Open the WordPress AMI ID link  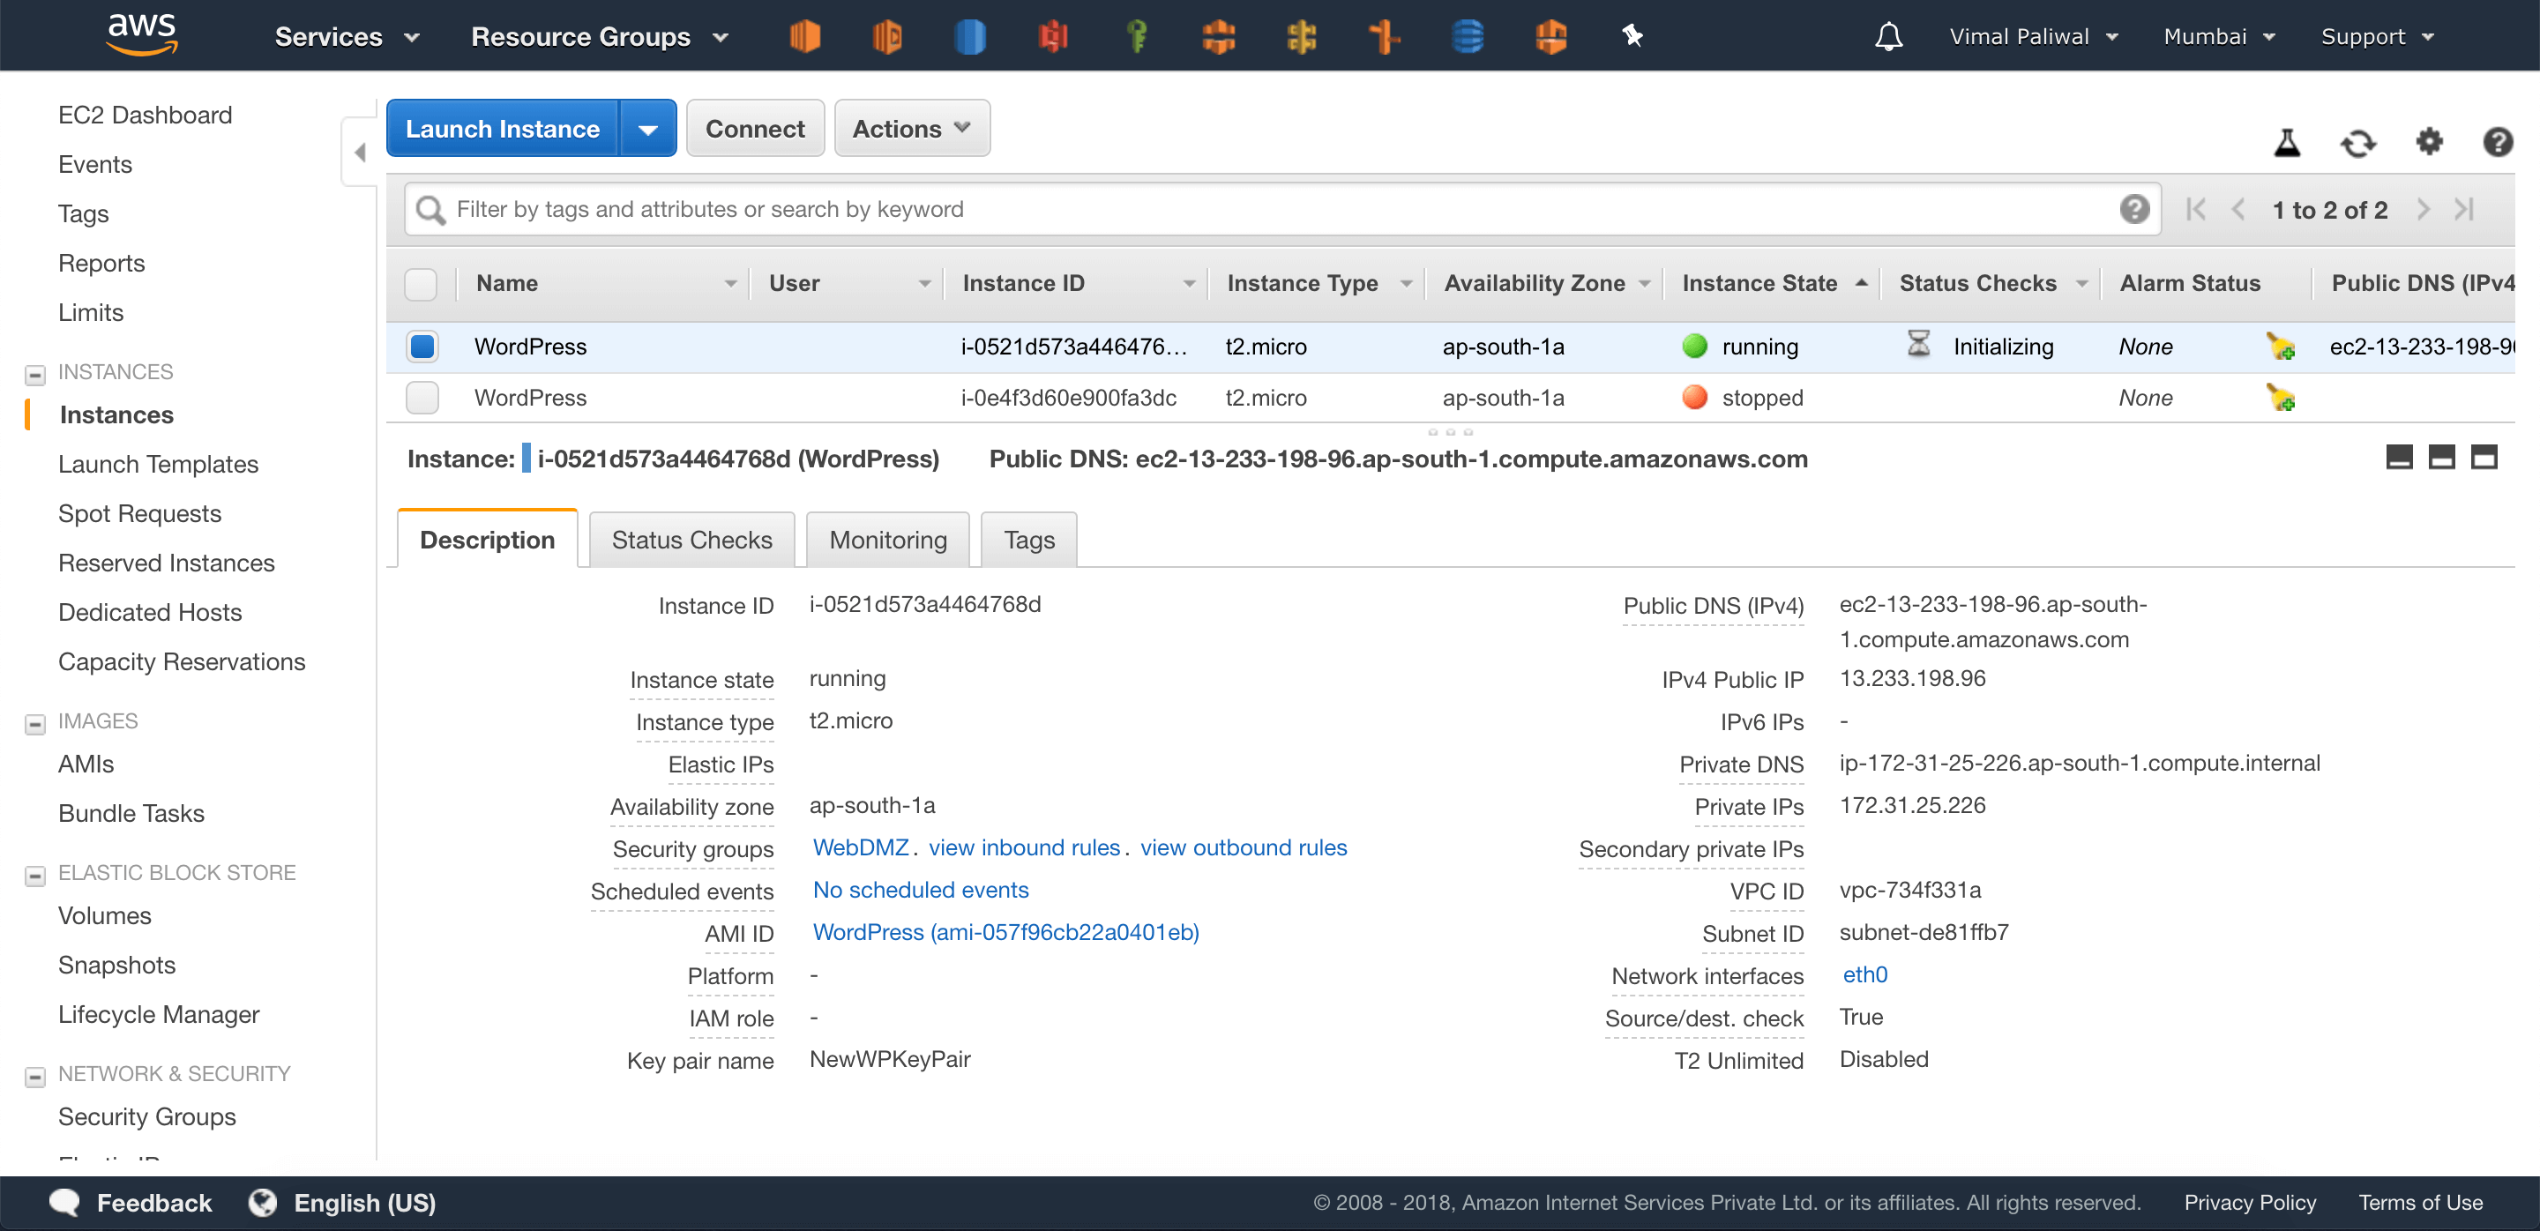coord(1005,932)
